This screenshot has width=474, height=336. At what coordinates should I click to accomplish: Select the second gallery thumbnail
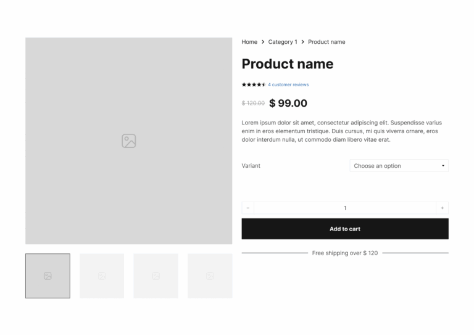(x=102, y=276)
